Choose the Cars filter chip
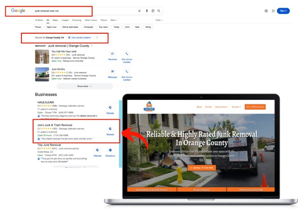 click(127, 27)
